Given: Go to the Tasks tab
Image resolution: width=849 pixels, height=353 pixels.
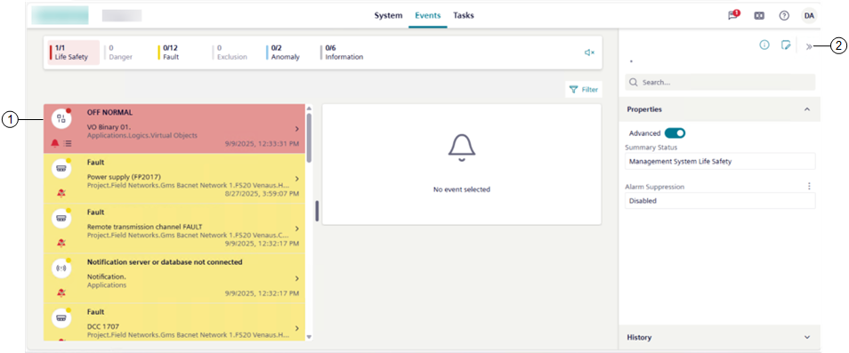Looking at the screenshot, I should pos(464,15).
